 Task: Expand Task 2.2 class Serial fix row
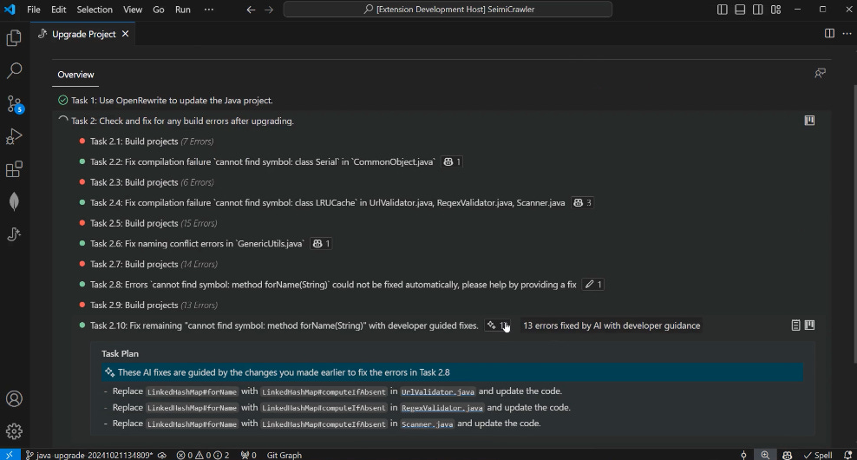pyautogui.click(x=263, y=161)
